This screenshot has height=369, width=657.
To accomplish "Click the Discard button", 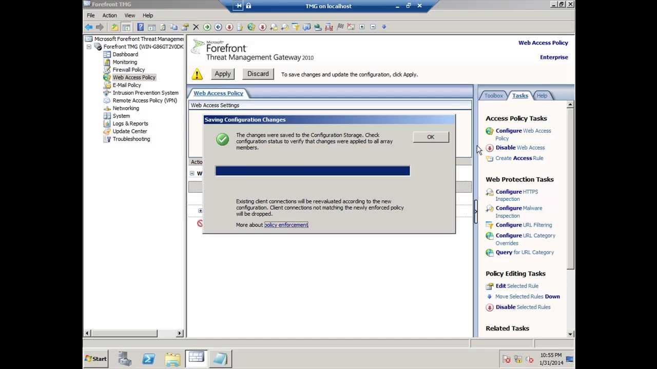I will [258, 74].
